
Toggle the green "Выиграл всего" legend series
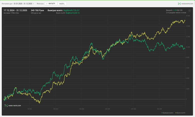(x=168, y=113)
